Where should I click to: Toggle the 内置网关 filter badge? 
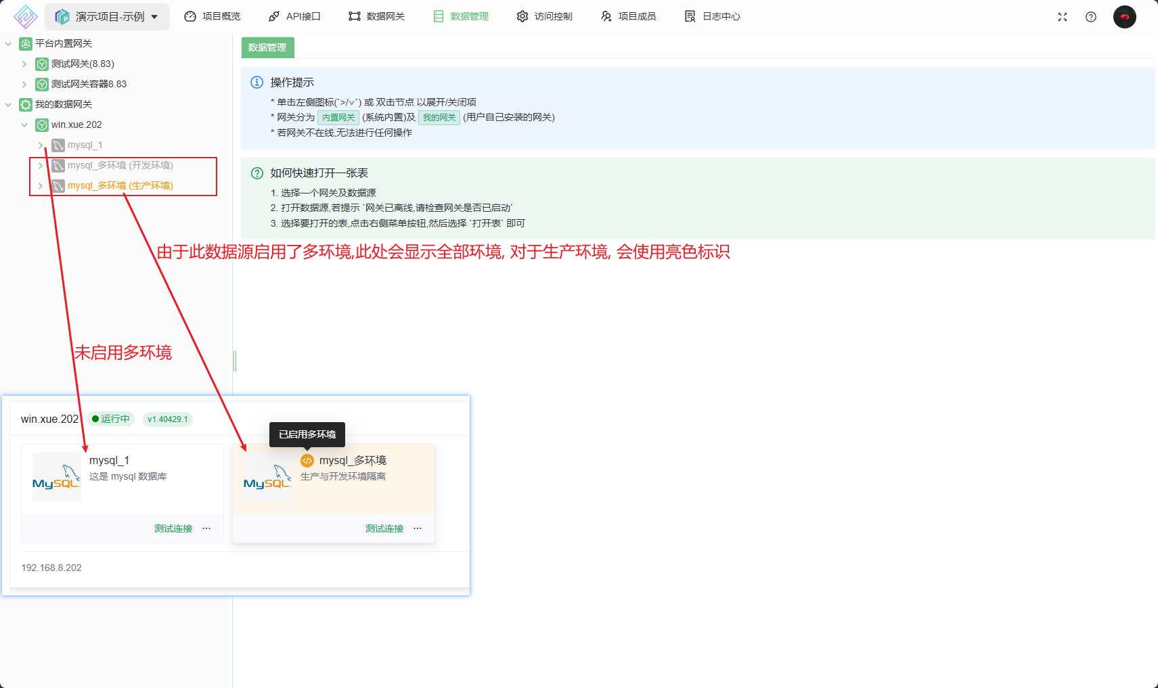[x=338, y=117]
